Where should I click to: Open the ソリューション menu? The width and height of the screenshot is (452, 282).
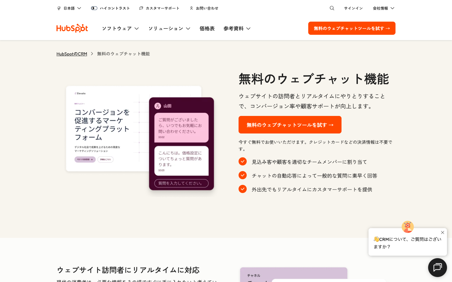pyautogui.click(x=169, y=29)
